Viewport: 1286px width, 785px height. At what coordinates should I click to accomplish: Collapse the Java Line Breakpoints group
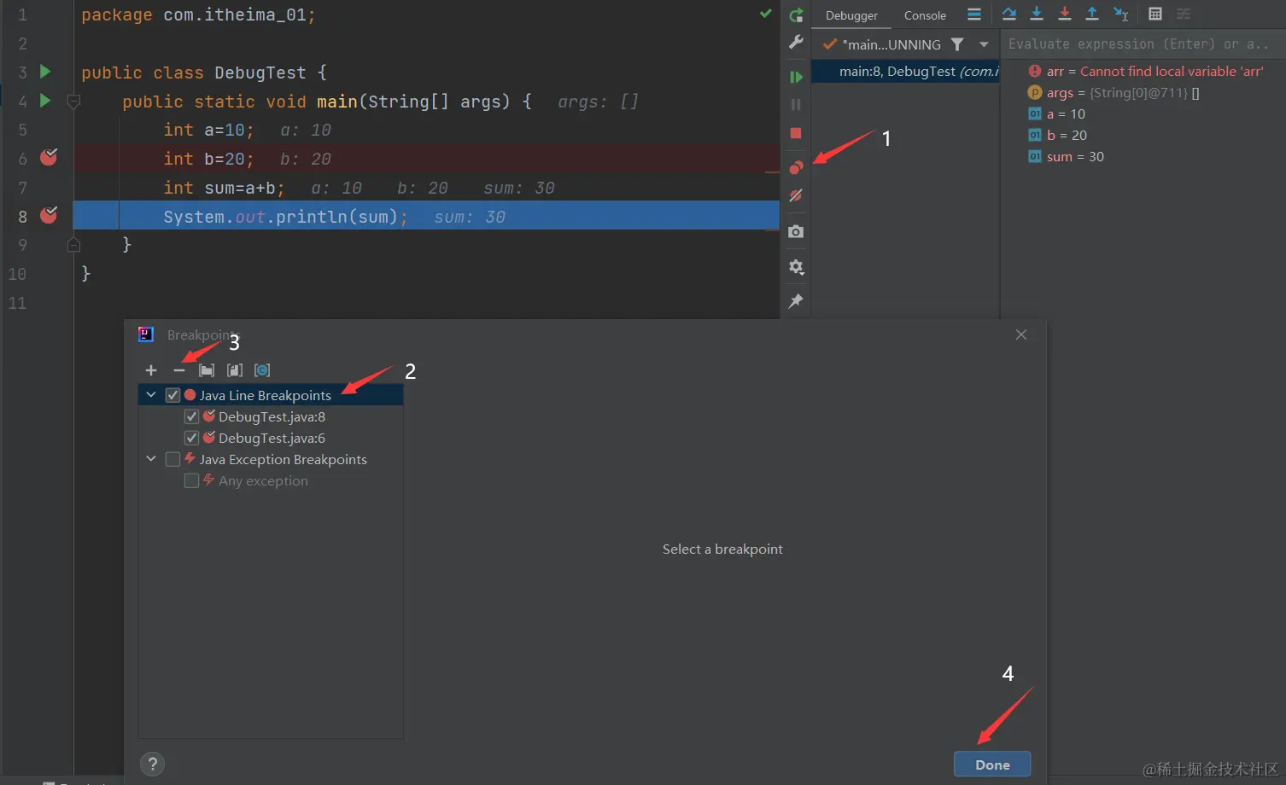[x=151, y=395]
